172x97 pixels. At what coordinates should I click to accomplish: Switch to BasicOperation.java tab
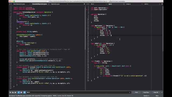[x=19, y=4]
